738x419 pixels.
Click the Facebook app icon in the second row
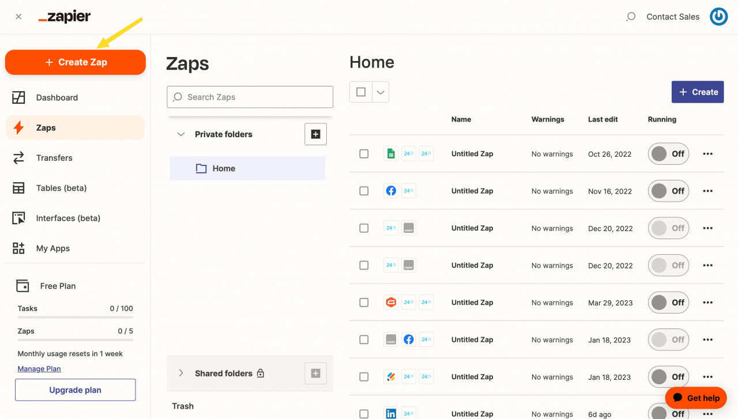click(390, 190)
